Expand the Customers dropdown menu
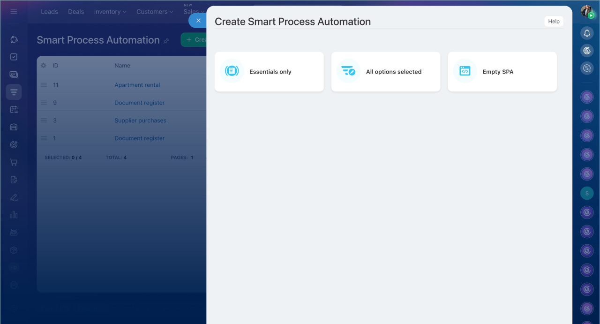Screen dimensions: 600x324 [x=154, y=12]
